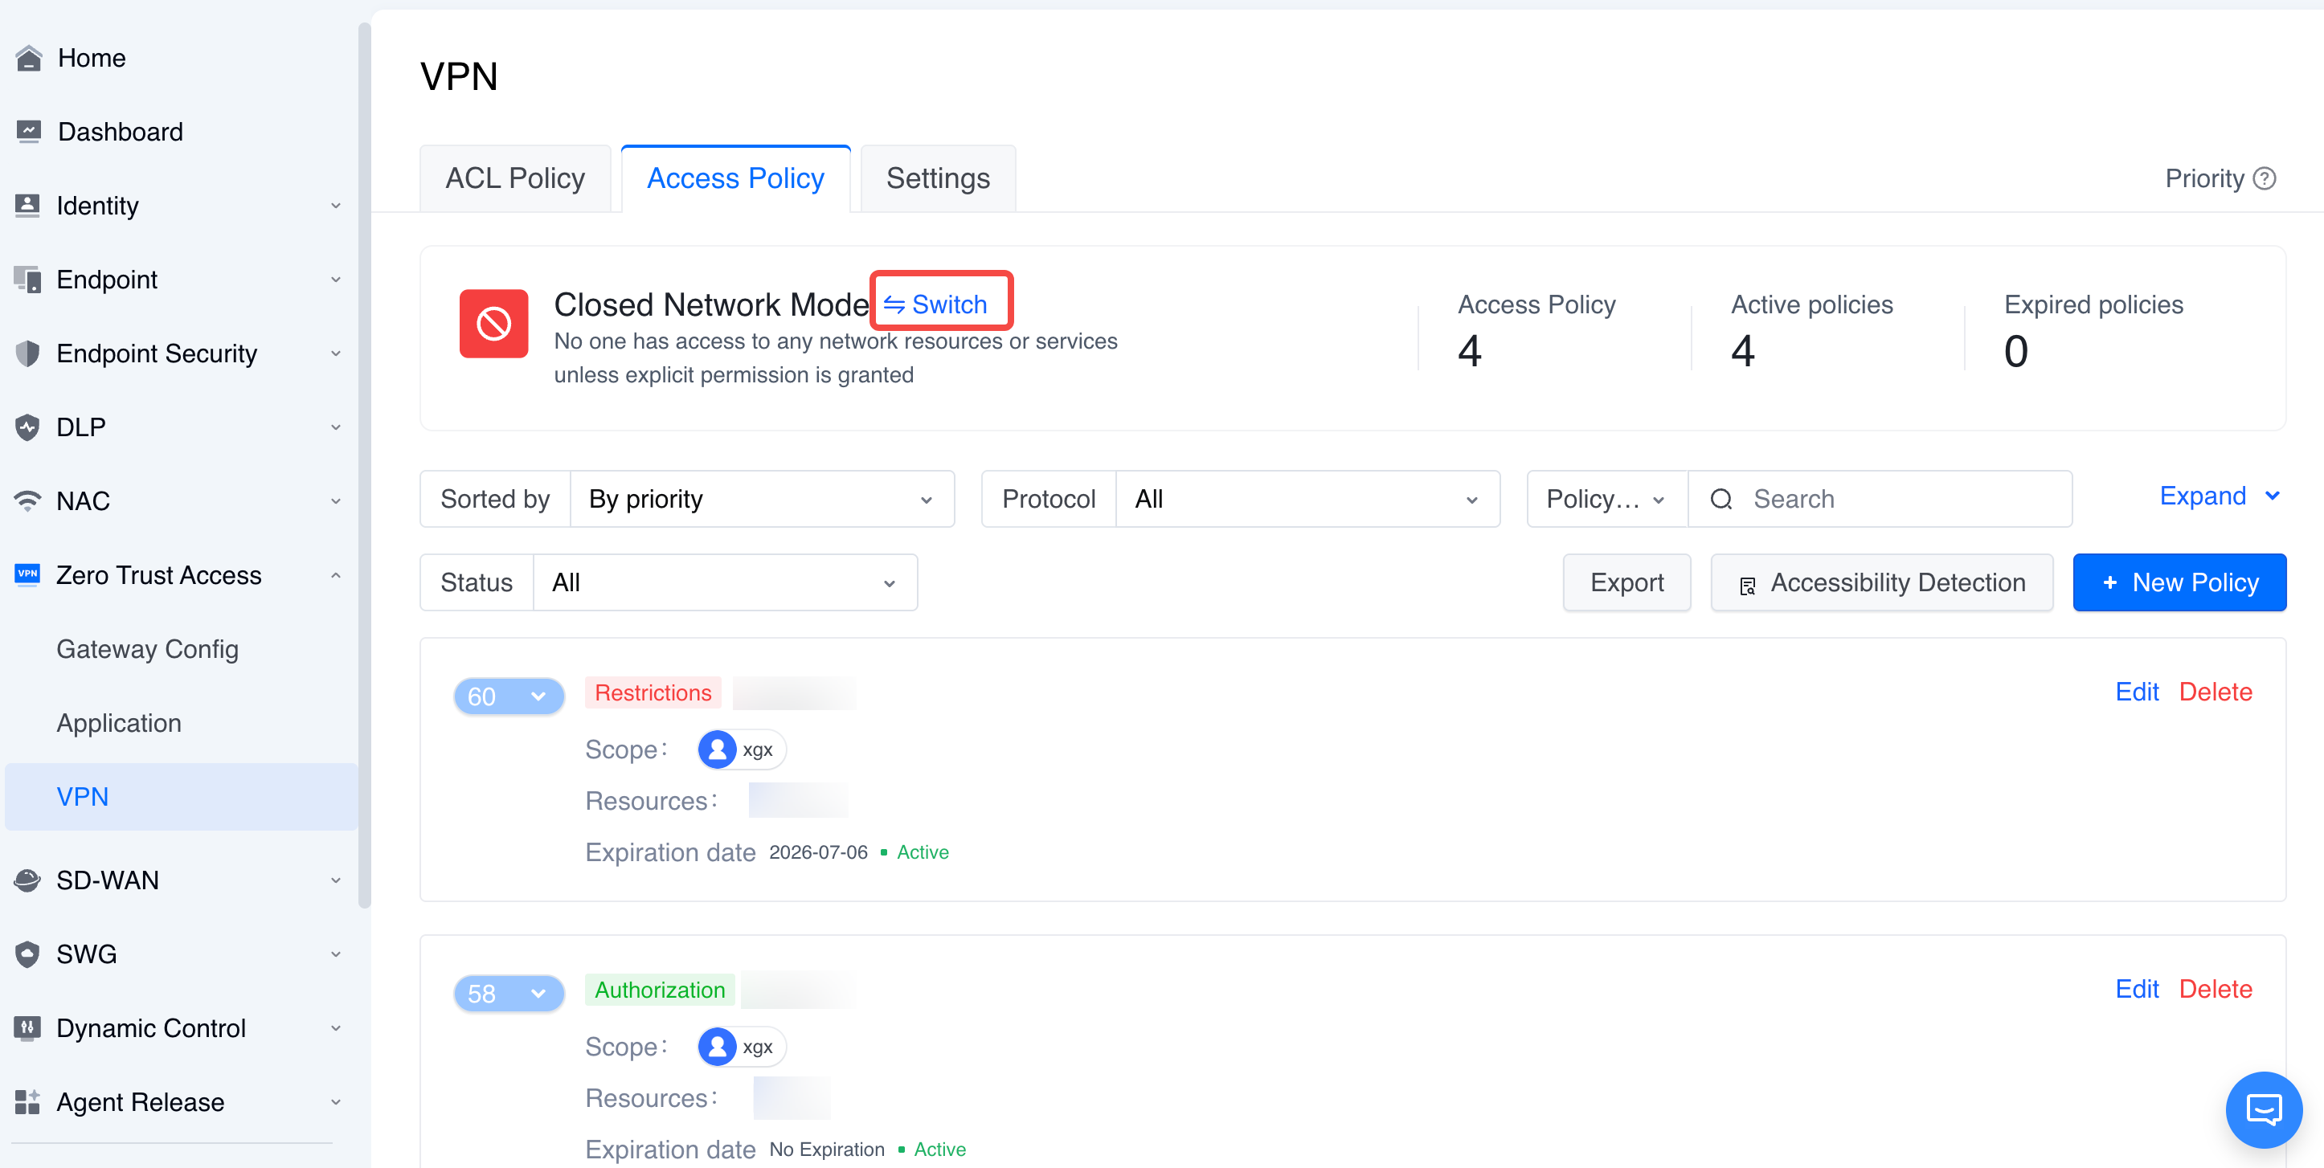Click the Dashboard chart icon
2324x1168 pixels.
pyautogui.click(x=29, y=132)
